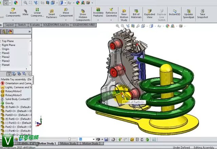The image size is (217, 149).
Task: Select the Motion Study 1 tab
Action: point(47,144)
